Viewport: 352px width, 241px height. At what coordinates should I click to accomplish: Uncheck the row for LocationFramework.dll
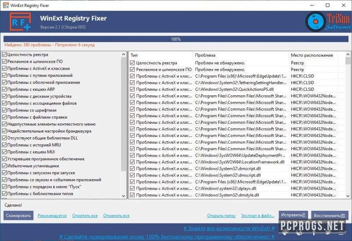pyautogui.click(x=132, y=162)
